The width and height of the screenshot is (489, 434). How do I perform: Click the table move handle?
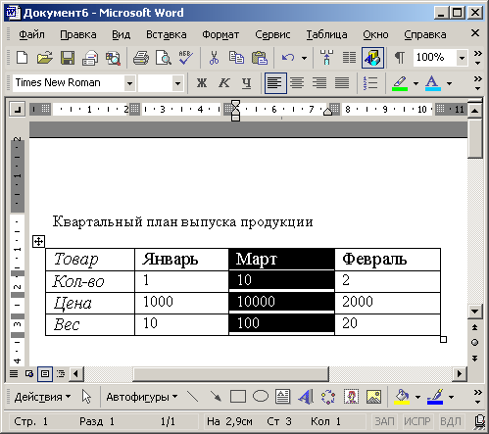pyautogui.click(x=38, y=242)
